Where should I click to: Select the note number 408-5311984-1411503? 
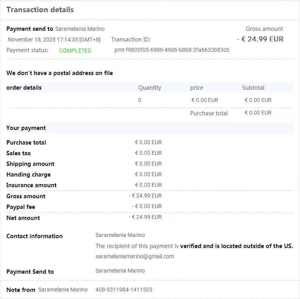124,290
